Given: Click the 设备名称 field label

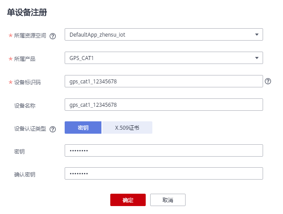Looking at the screenshot, I should click(24, 105).
